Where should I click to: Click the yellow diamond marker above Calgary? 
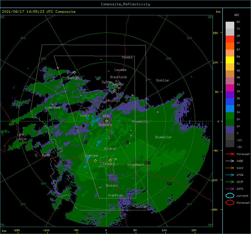pyautogui.click(x=110, y=160)
